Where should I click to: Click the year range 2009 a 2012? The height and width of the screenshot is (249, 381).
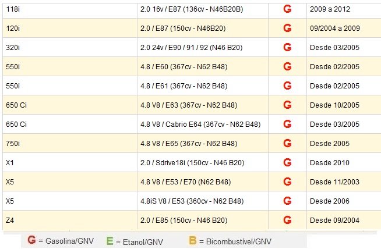[330, 9]
